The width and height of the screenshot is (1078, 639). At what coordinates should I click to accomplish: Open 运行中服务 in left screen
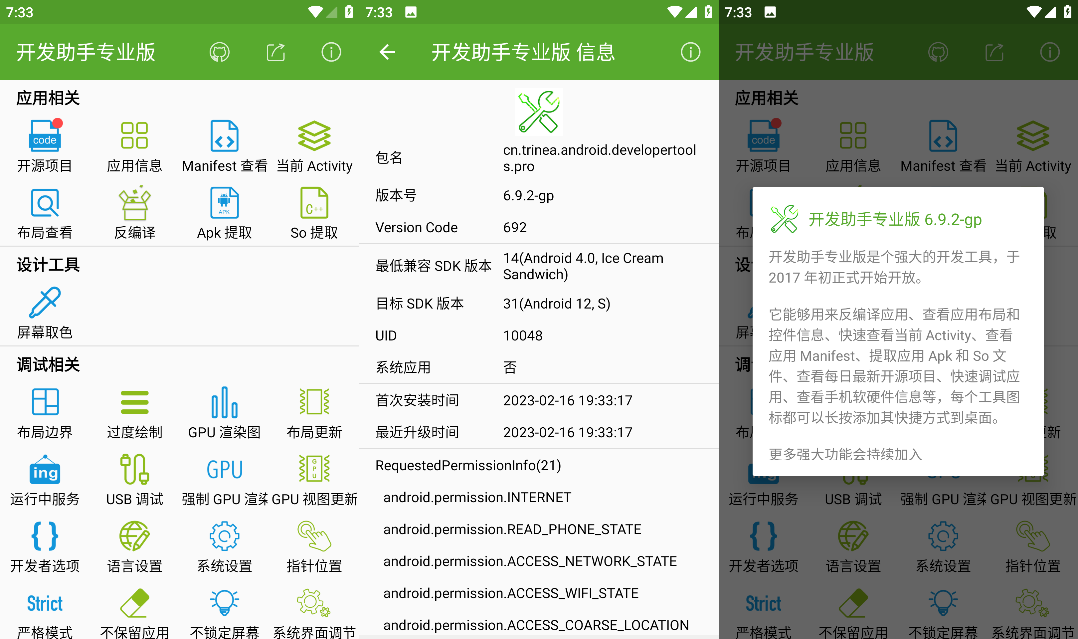pos(45,480)
